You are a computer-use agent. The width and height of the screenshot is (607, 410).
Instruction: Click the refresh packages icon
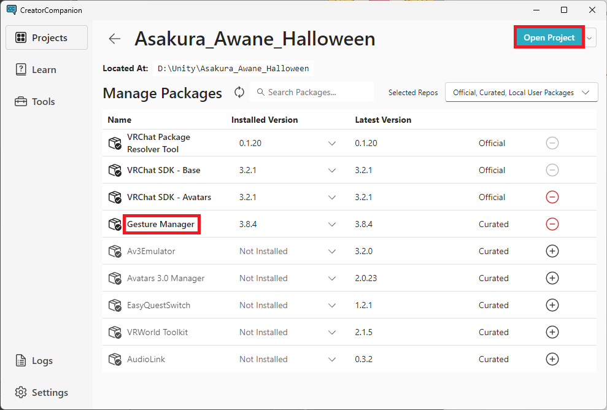(x=239, y=92)
